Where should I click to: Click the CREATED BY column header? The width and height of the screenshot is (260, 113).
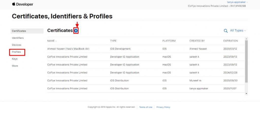tap(197, 41)
